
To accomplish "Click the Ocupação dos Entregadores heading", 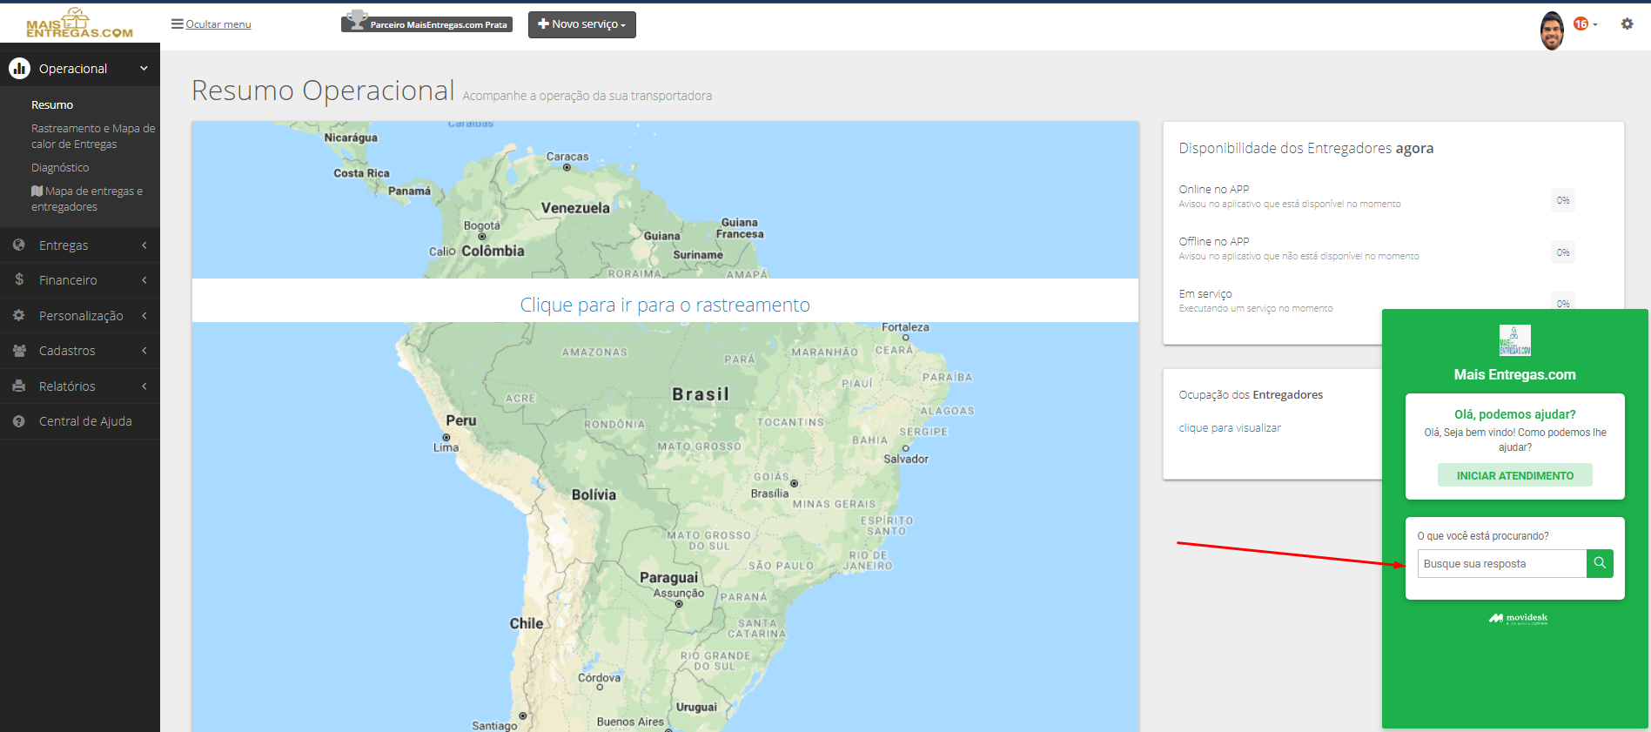I will pyautogui.click(x=1251, y=395).
